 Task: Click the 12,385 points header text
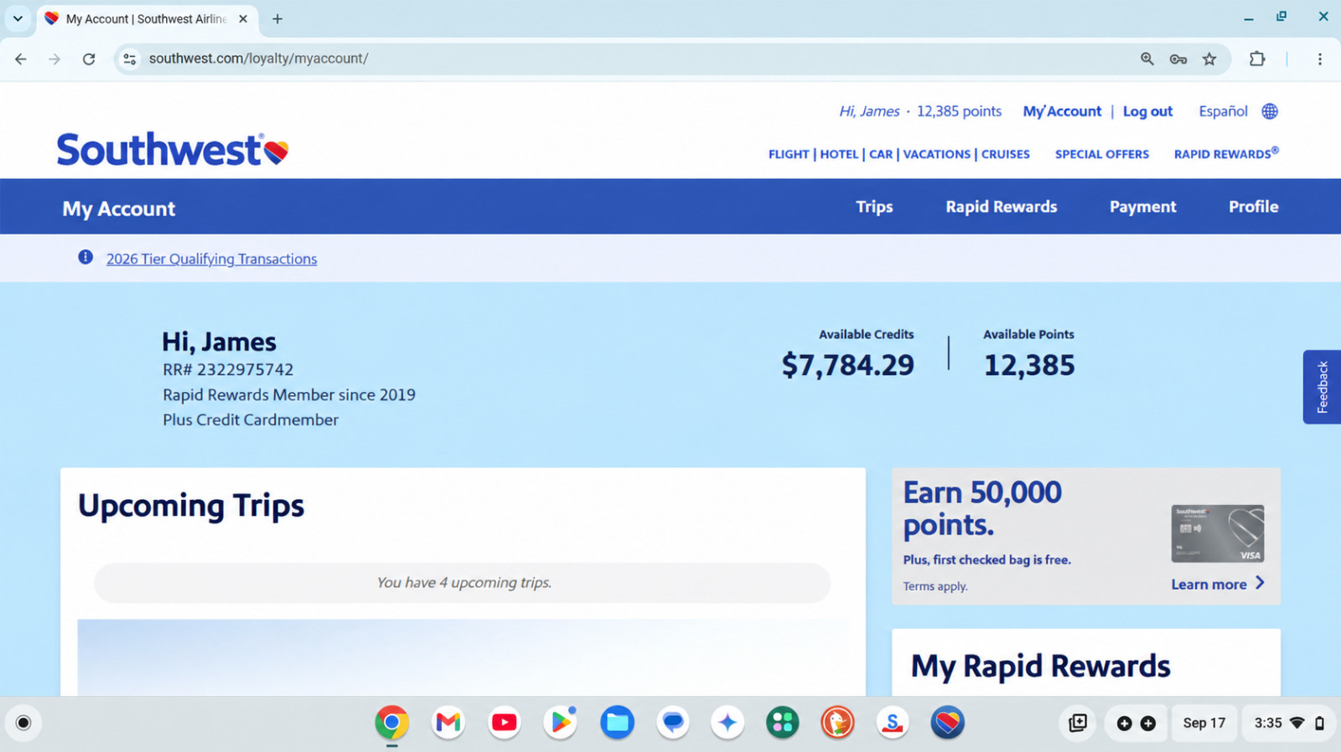coord(959,111)
